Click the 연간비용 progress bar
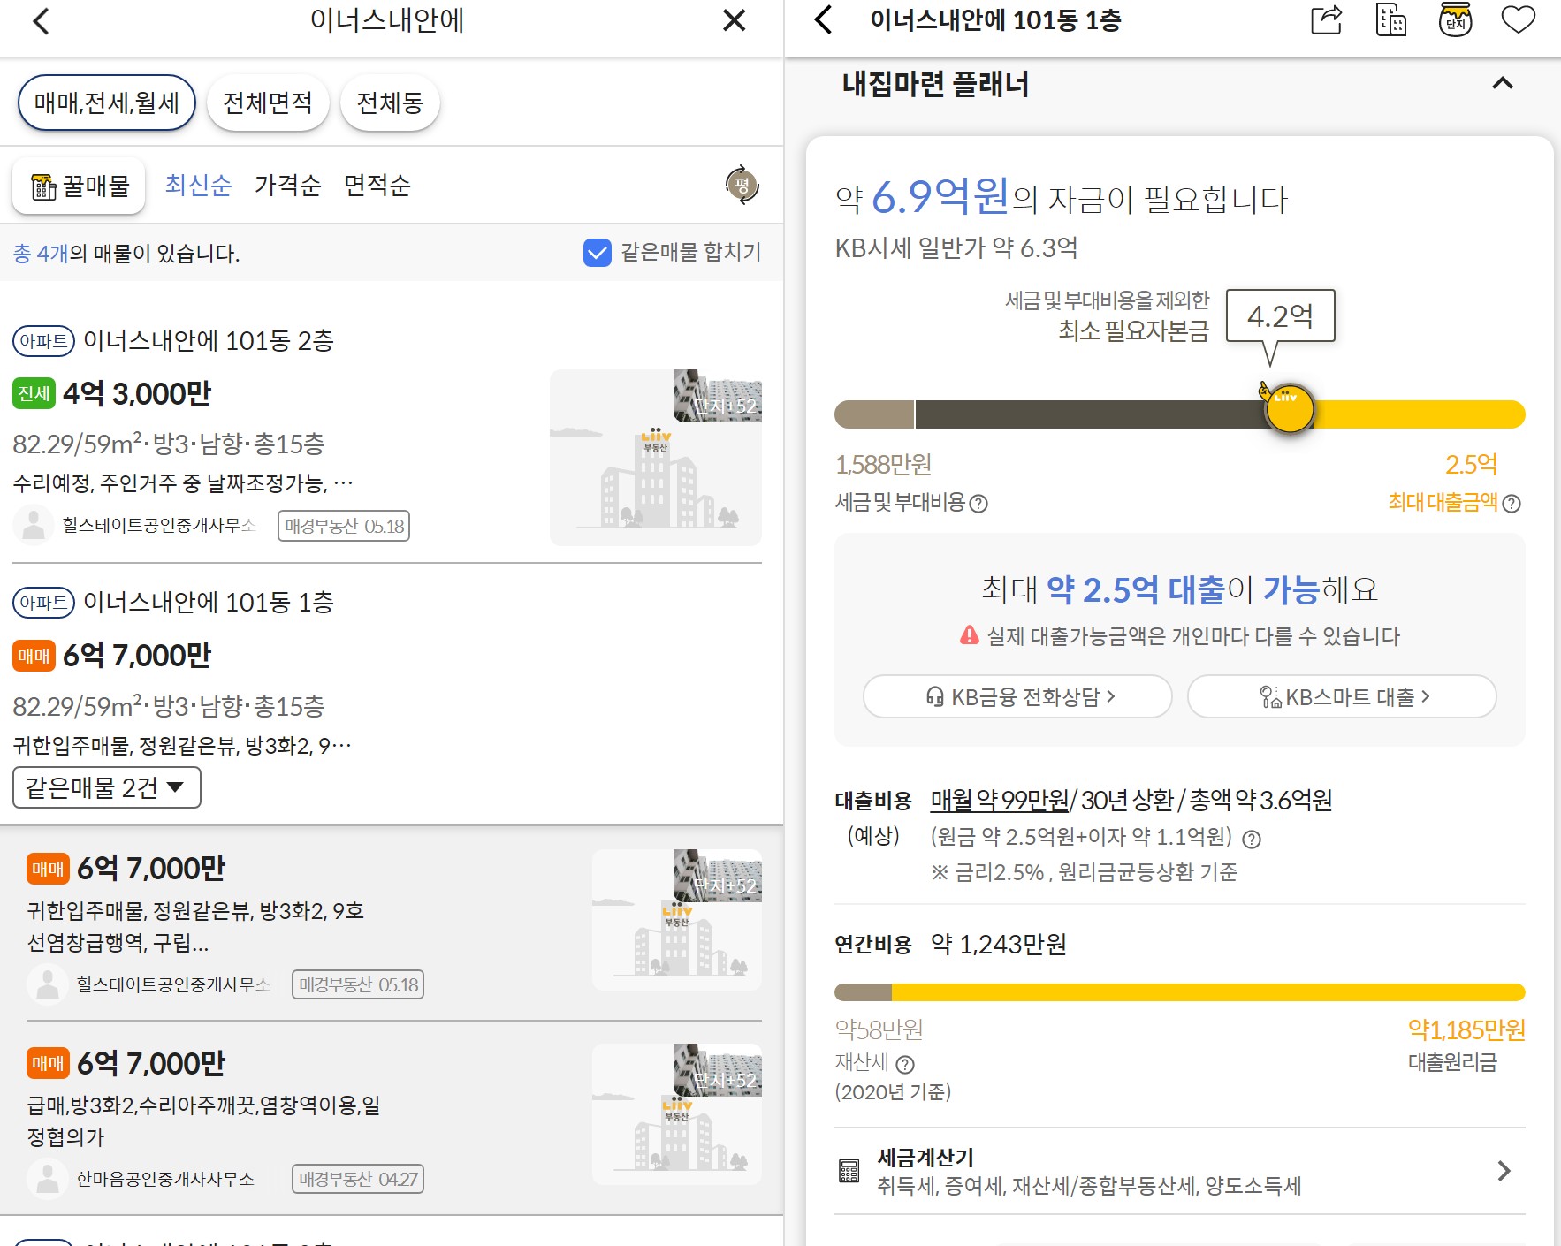This screenshot has height=1246, width=1561. pyautogui.click(x=1180, y=992)
